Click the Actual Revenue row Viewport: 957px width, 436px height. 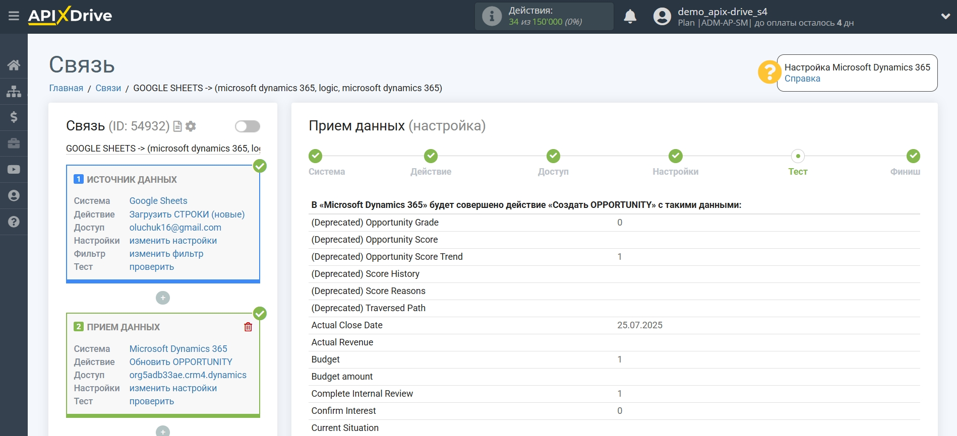tap(614, 342)
